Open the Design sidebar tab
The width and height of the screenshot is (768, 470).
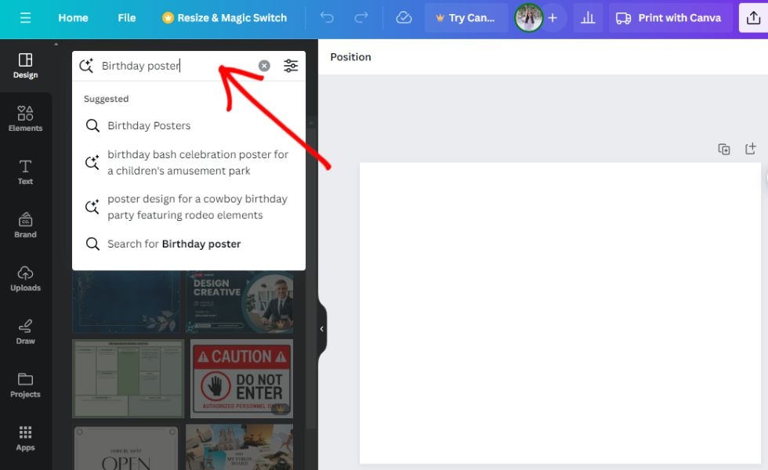tap(25, 66)
